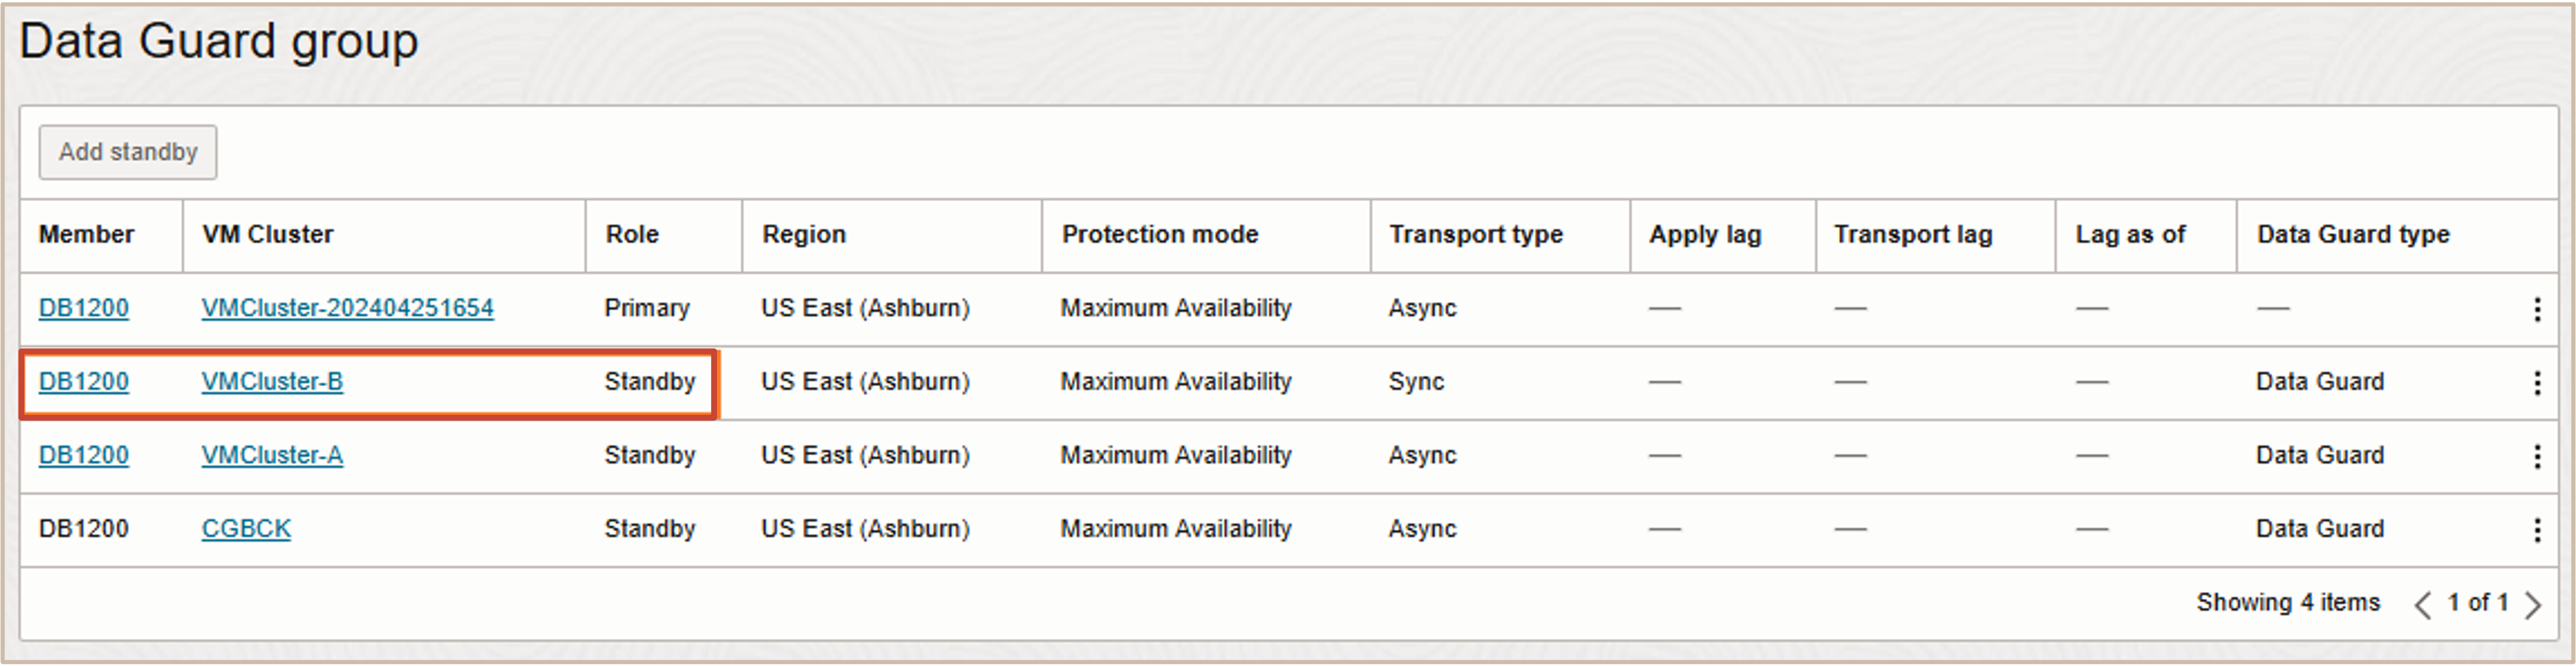Open the VMCluster-B link
This screenshot has width=2576, height=666.
pyautogui.click(x=272, y=382)
